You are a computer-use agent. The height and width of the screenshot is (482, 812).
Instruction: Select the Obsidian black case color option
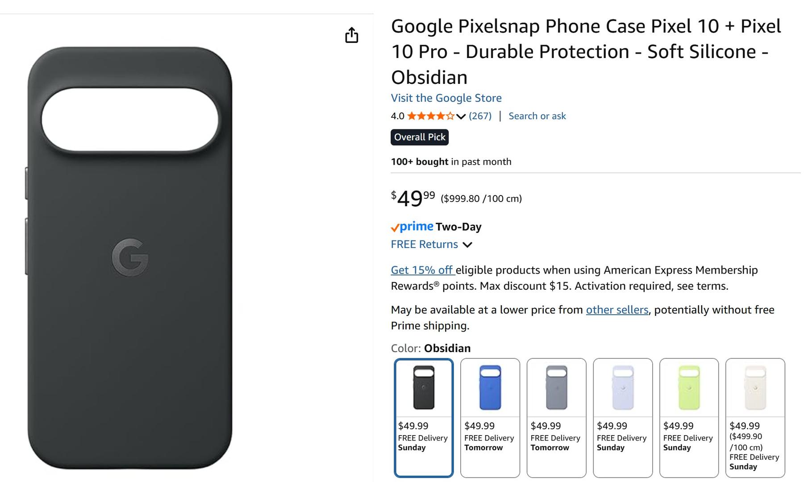tap(424, 417)
